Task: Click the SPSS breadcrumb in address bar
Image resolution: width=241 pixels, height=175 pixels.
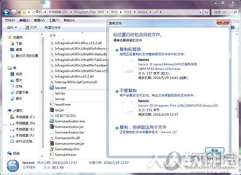Action: pyautogui.click(x=128, y=12)
